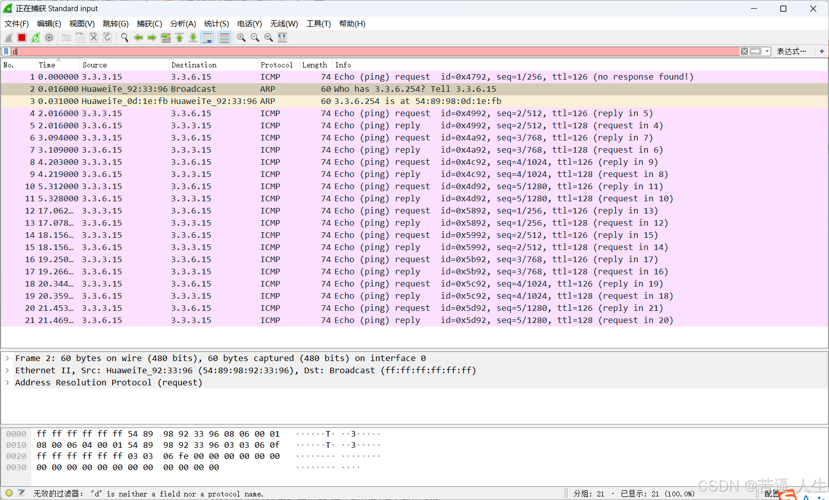
Task: Go back to previous packet arrow
Action: 138,38
